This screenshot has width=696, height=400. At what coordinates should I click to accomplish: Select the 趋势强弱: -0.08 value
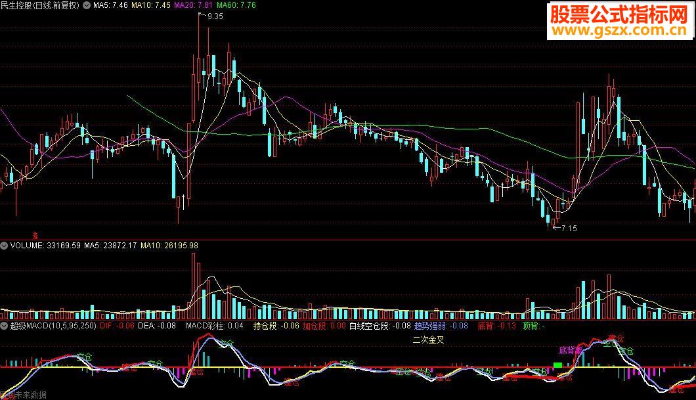pyautogui.click(x=441, y=326)
